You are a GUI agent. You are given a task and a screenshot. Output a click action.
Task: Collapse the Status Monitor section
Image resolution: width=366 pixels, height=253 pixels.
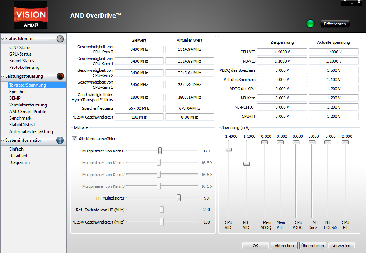point(3,39)
